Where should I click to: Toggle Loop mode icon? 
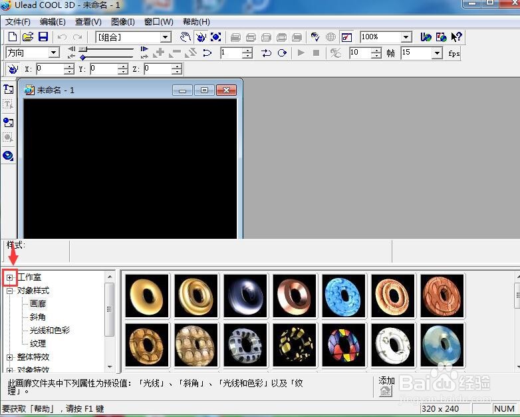click(x=282, y=53)
